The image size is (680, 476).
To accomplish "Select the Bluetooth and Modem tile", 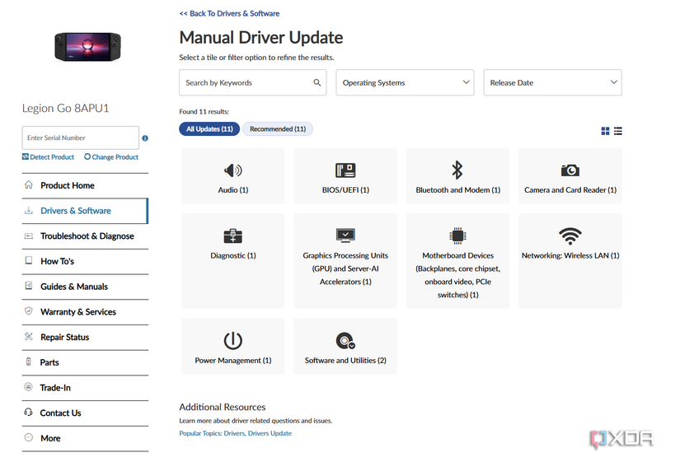I will [457, 176].
